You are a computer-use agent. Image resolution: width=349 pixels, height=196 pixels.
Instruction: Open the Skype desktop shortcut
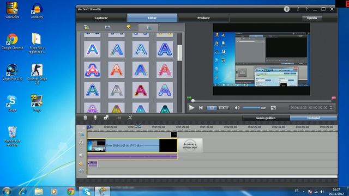click(12, 103)
